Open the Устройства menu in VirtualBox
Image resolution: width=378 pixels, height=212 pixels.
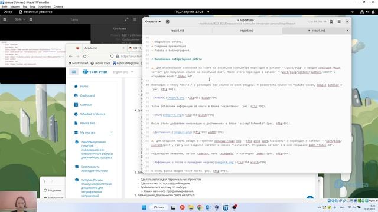(44, 6)
